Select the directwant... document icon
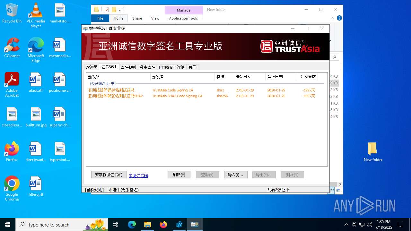Screen dimensions: 411x231 (36, 152)
